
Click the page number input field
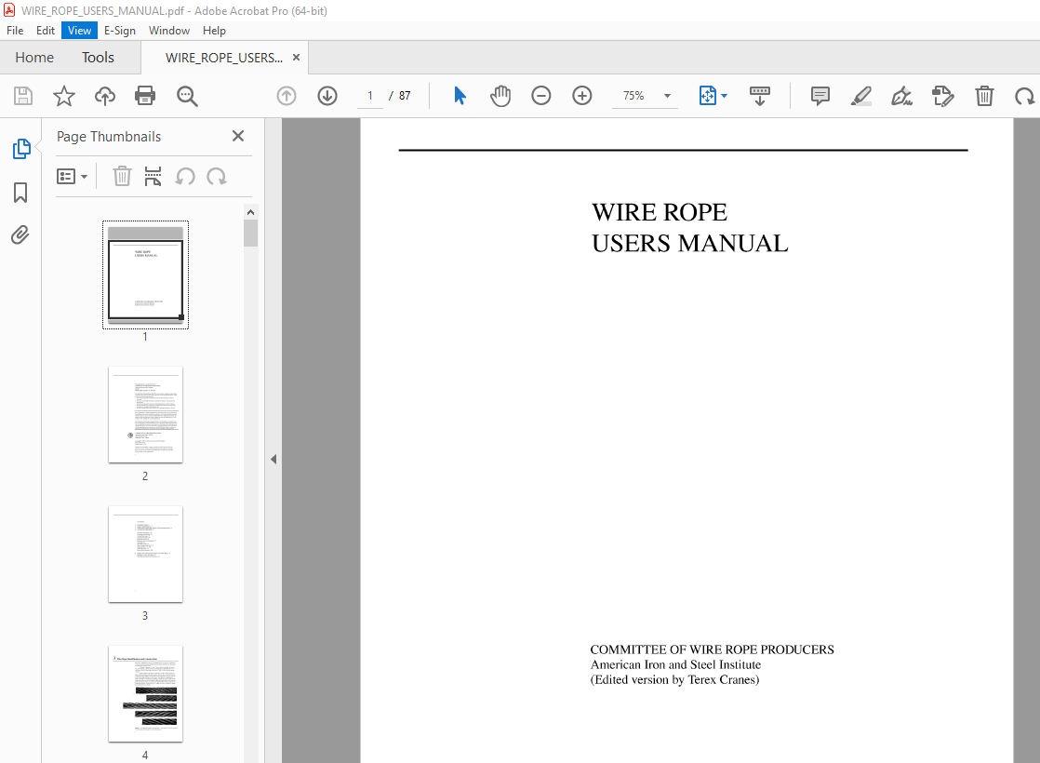370,96
